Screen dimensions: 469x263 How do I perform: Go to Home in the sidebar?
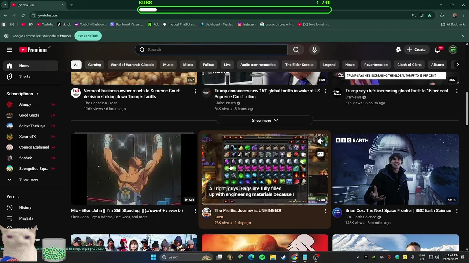pos(31,66)
